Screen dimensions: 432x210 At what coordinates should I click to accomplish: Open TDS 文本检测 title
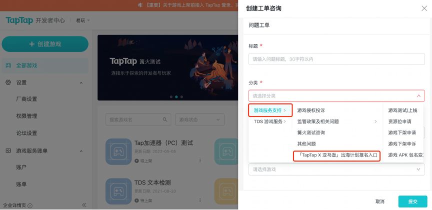152,182
